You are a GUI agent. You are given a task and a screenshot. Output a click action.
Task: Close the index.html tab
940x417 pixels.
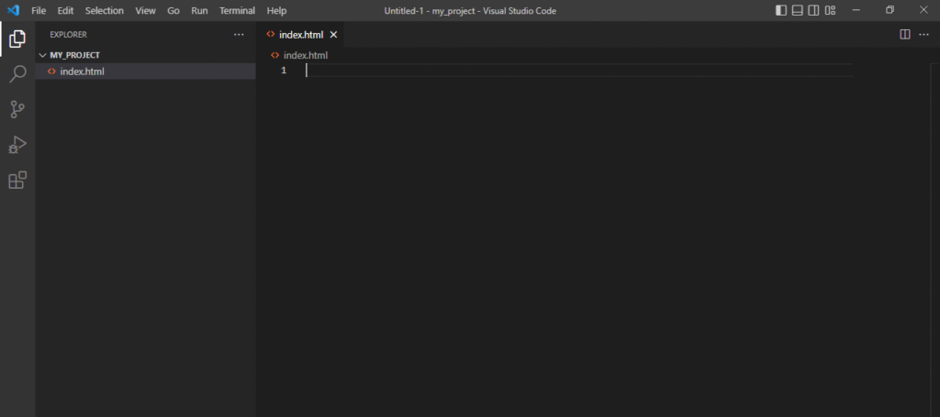pyautogui.click(x=333, y=34)
